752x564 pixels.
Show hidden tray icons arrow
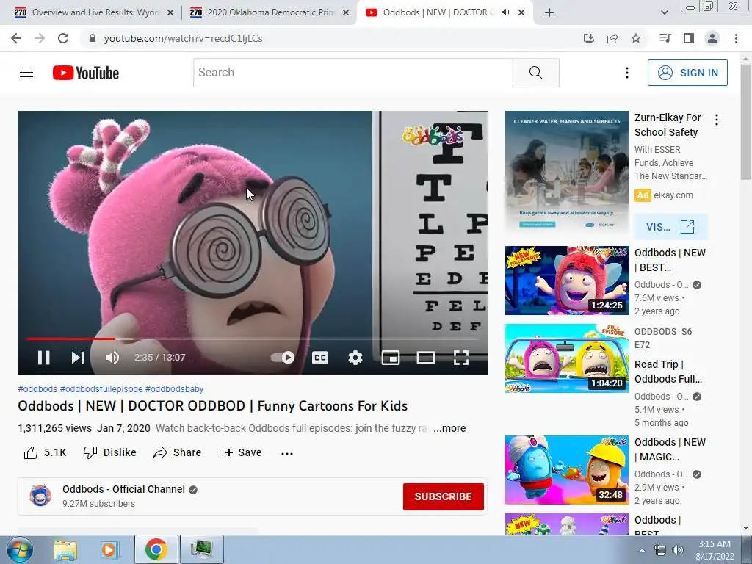(642, 550)
